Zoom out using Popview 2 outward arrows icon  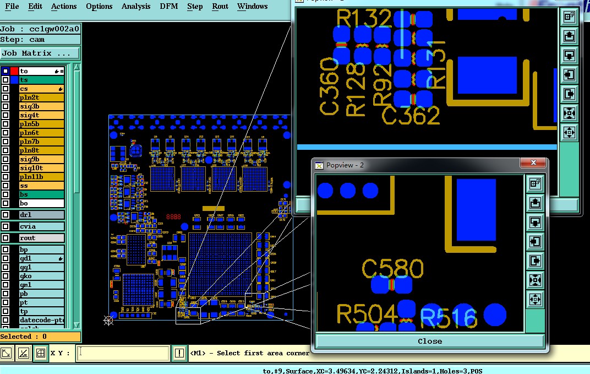(x=535, y=300)
